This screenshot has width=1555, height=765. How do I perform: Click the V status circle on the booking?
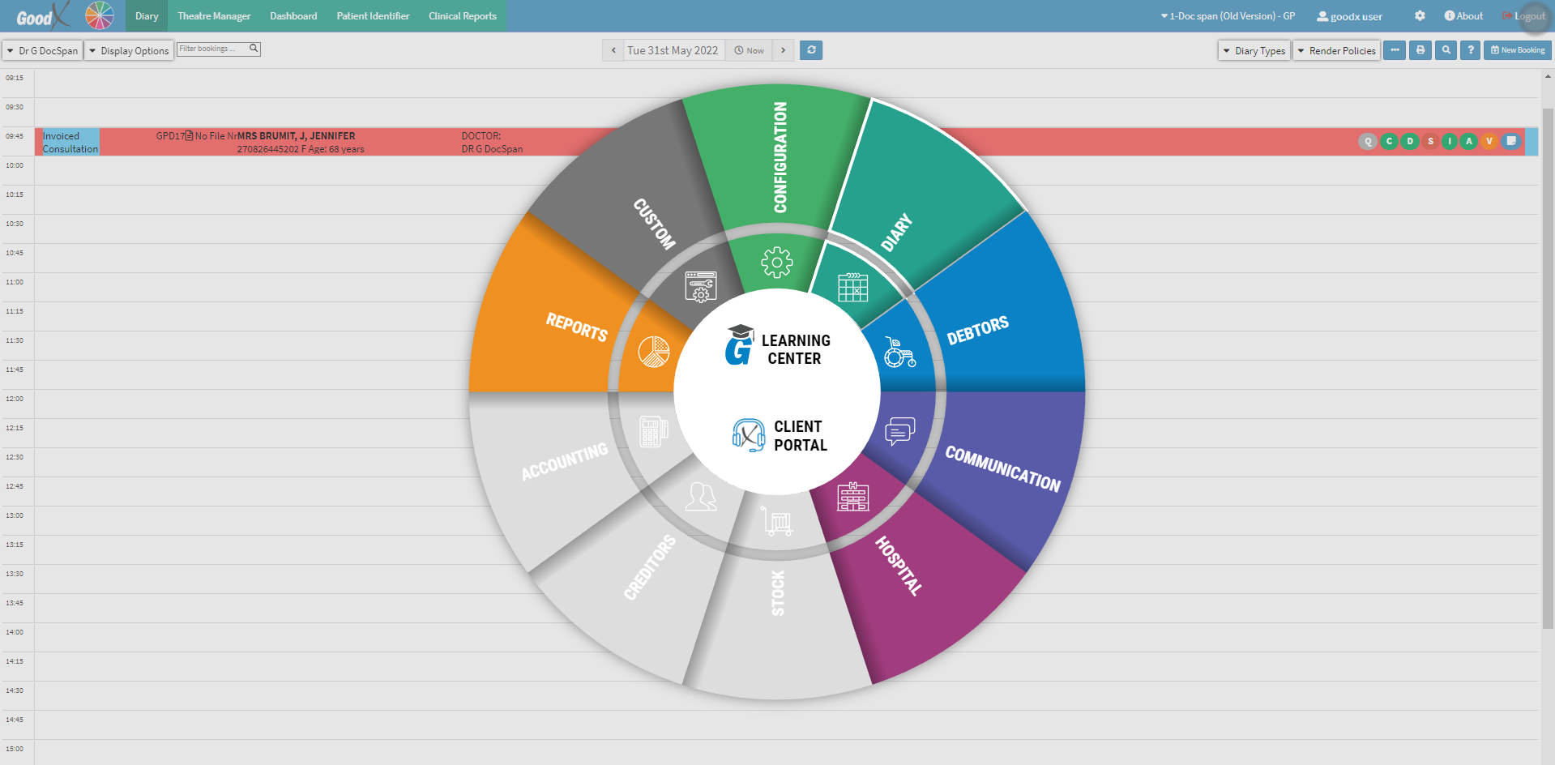1489,142
